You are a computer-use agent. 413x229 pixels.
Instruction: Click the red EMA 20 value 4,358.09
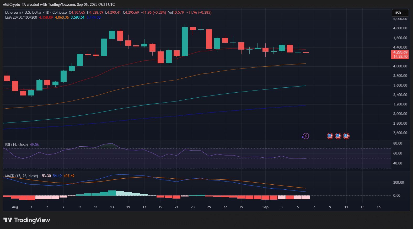[x=46, y=17]
